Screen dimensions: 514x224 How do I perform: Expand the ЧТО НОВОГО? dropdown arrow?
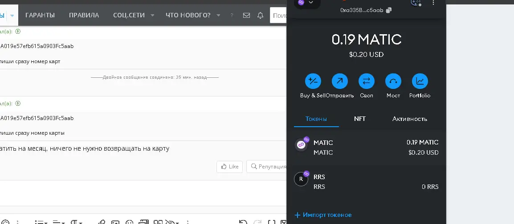coord(218,16)
